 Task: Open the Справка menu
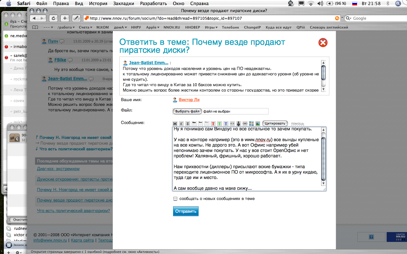pyautogui.click(x=199, y=3)
